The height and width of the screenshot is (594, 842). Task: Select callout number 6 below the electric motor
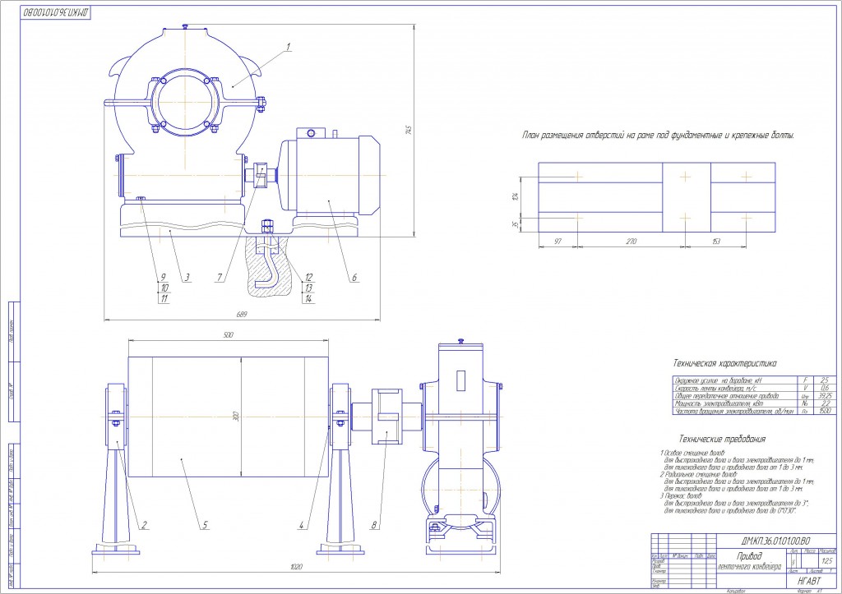[354, 277]
